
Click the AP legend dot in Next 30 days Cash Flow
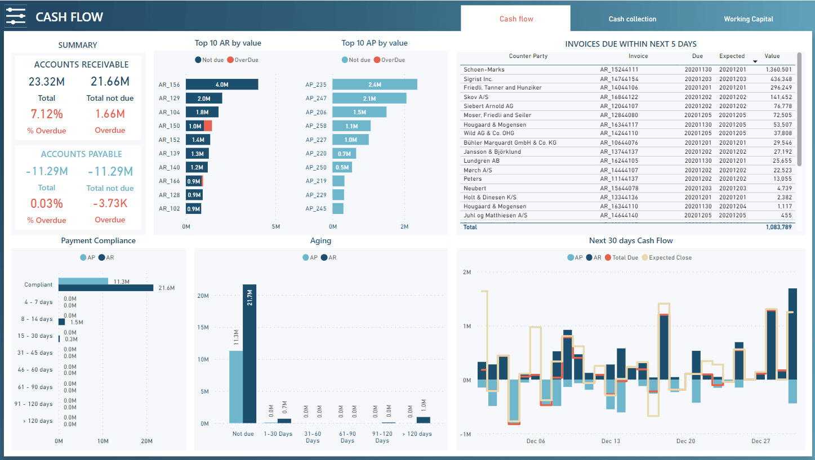(x=571, y=257)
